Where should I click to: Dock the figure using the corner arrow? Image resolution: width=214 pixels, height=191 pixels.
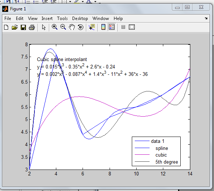[206, 18]
